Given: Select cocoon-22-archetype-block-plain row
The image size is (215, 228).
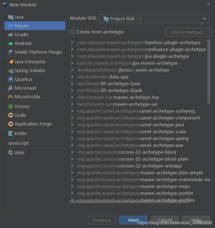Looking at the screenshot, I should pyautogui.click(x=140, y=159).
